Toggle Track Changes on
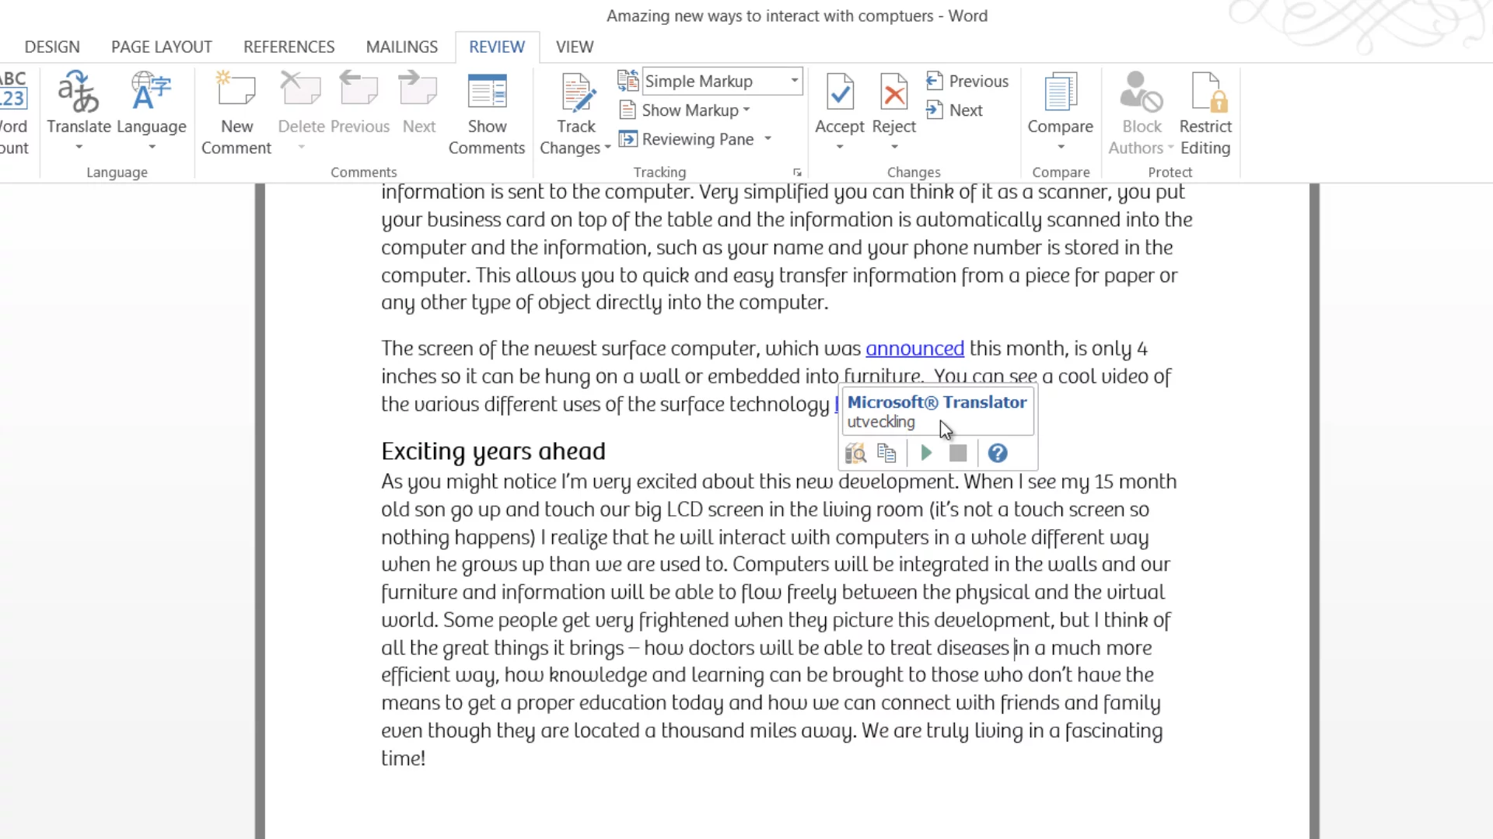The image size is (1493, 839). click(x=576, y=93)
